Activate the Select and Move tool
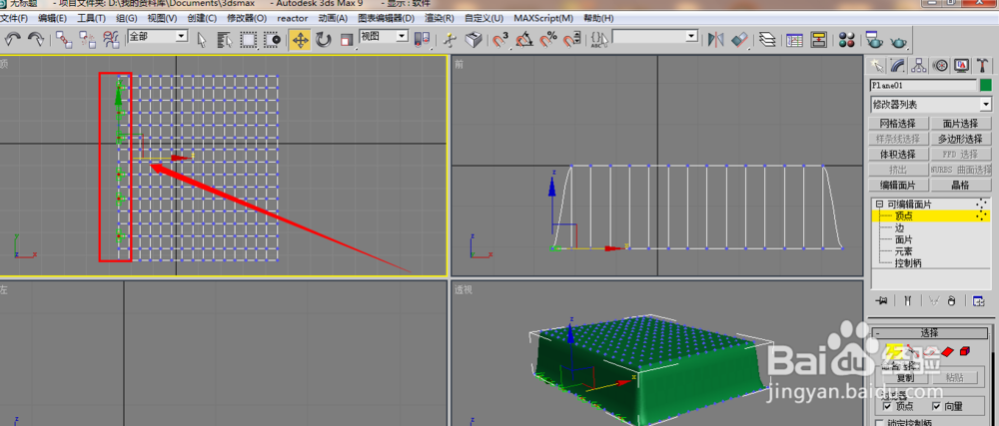Image resolution: width=999 pixels, height=426 pixels. tap(300, 40)
